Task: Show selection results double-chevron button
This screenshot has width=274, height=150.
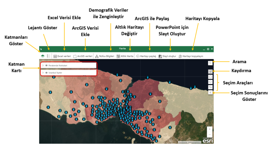Action: (x=210, y=93)
